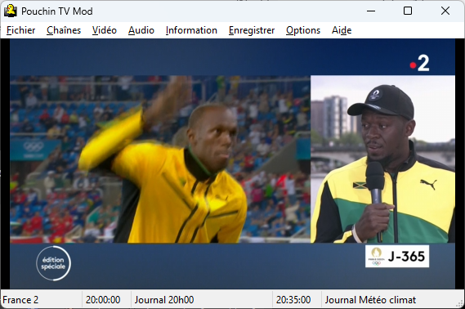Click the France 2 channel name in status bar
The height and width of the screenshot is (309, 465).
(20, 300)
